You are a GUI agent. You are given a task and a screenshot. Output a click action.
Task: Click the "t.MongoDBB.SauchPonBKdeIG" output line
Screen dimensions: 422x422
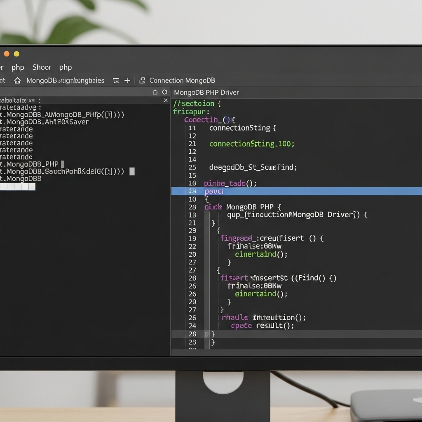click(x=62, y=171)
